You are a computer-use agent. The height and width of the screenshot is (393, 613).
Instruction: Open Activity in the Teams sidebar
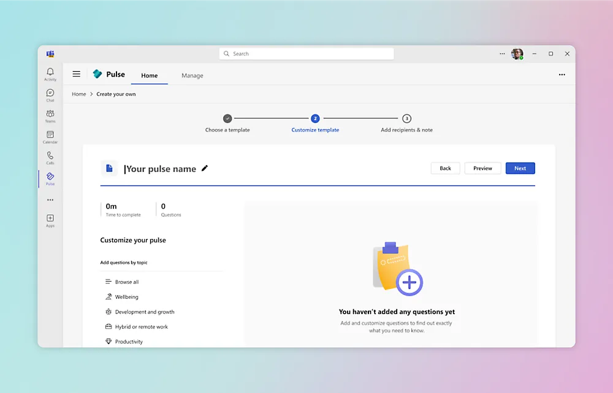[50, 74]
